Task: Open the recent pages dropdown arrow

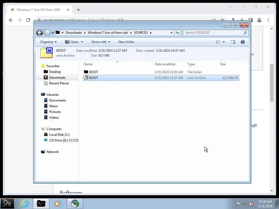Action: [53, 33]
